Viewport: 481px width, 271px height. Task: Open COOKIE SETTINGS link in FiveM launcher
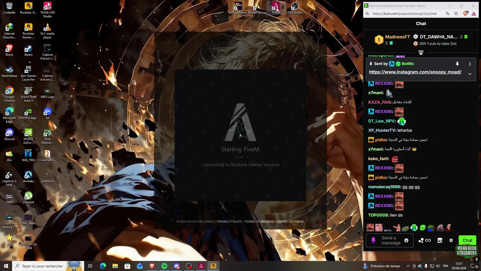tap(290, 222)
